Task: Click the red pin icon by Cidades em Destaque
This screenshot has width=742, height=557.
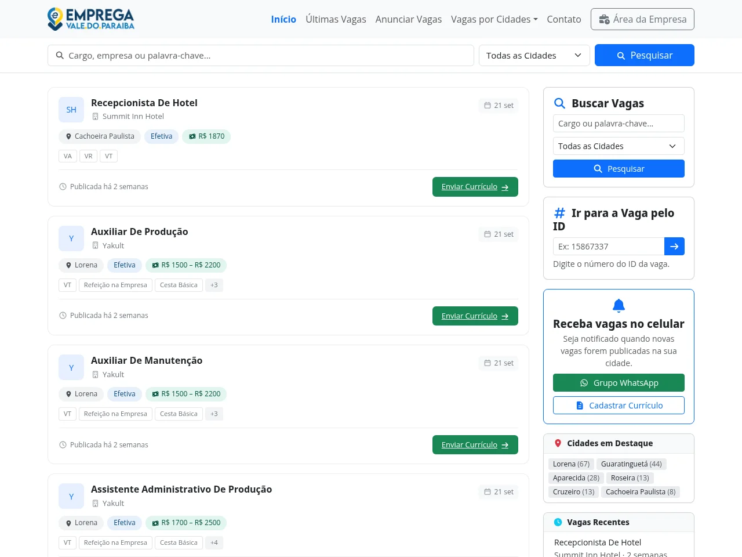Action: (558, 443)
